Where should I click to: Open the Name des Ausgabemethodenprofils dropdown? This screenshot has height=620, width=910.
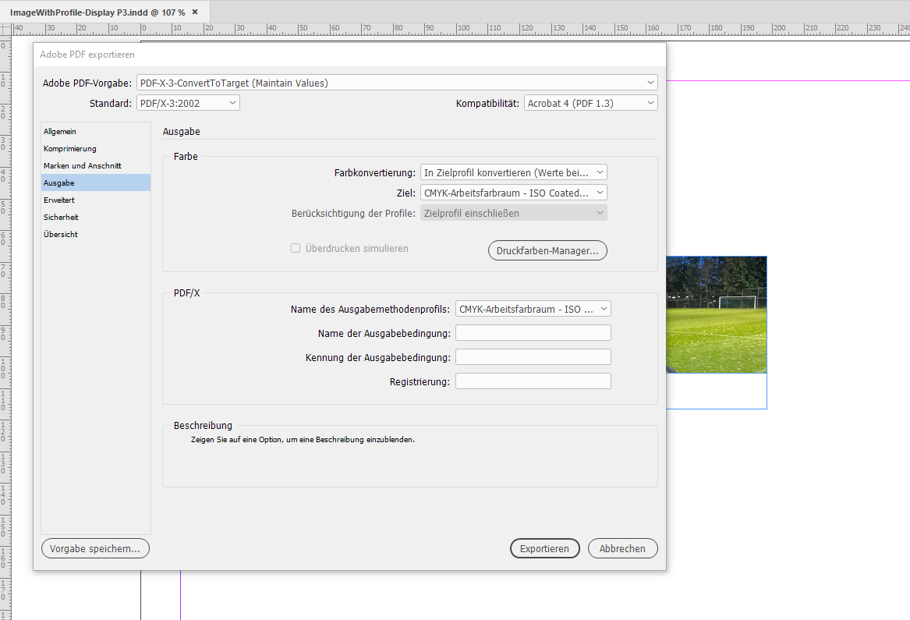[x=533, y=308]
